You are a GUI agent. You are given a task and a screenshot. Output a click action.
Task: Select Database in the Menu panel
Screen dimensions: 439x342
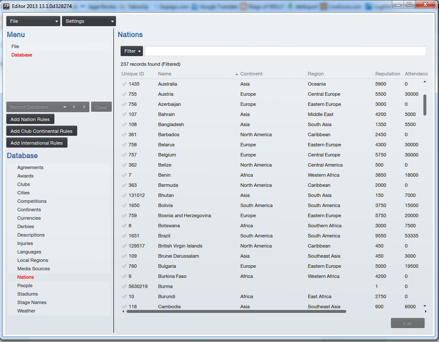point(22,55)
